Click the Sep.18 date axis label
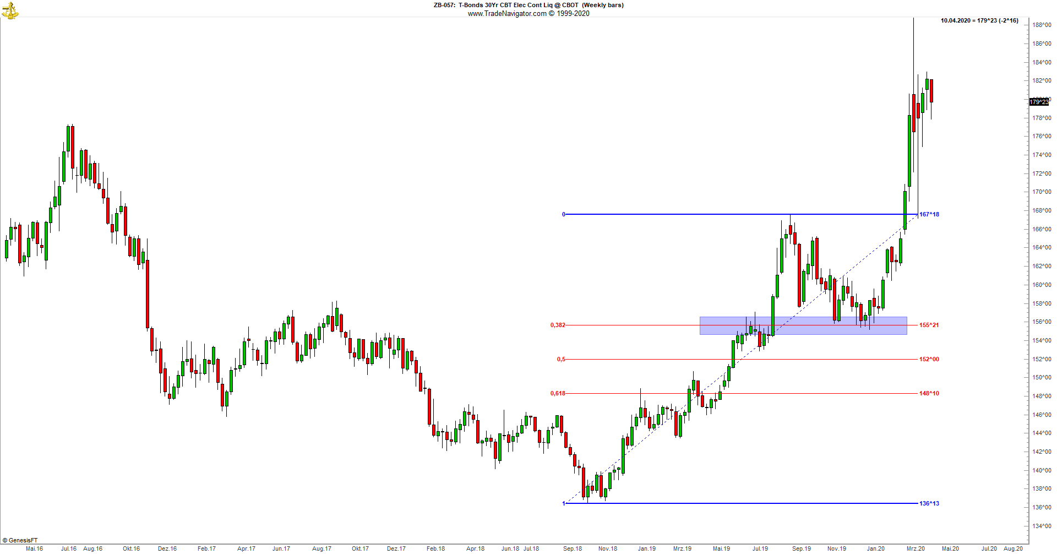This screenshot has height=554, width=1057. tap(573, 548)
